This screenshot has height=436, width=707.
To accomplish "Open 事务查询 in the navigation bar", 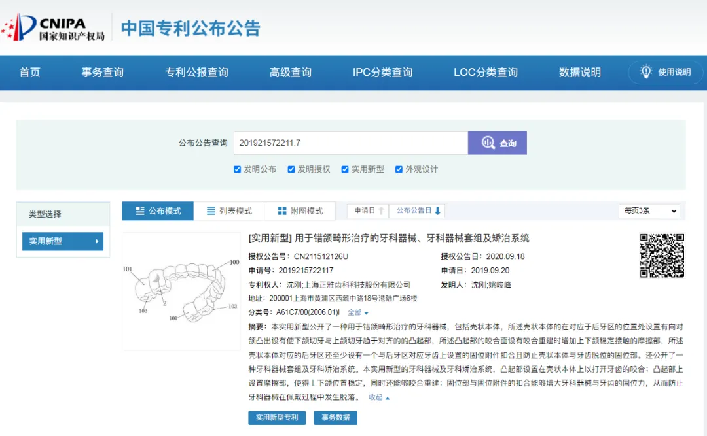I will (102, 72).
